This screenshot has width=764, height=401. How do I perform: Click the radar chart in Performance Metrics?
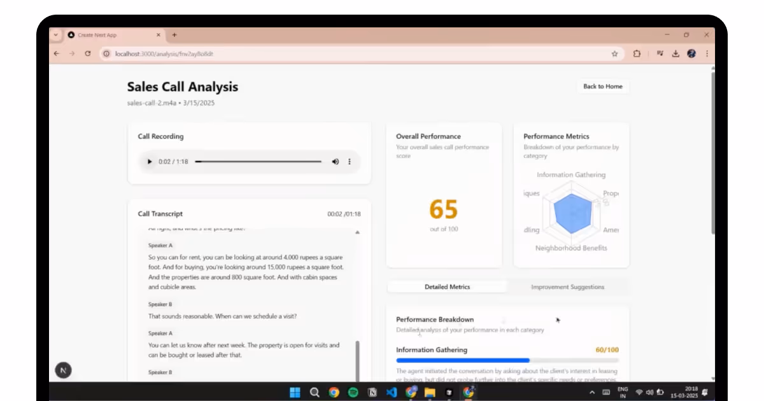572,213
